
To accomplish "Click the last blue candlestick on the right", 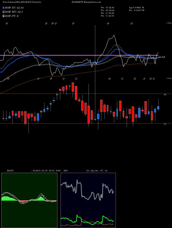I will coord(158,108).
